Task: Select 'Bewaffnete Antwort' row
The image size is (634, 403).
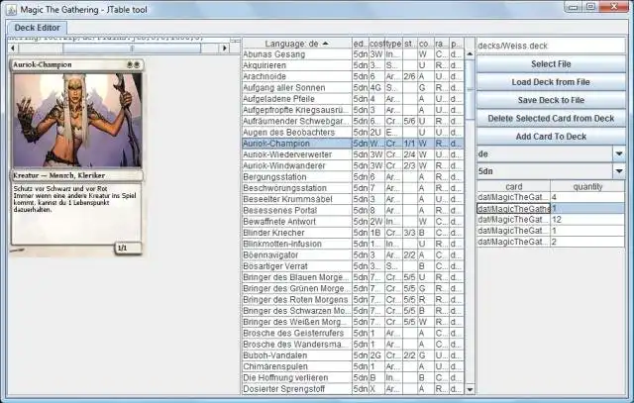Action: 353,222
